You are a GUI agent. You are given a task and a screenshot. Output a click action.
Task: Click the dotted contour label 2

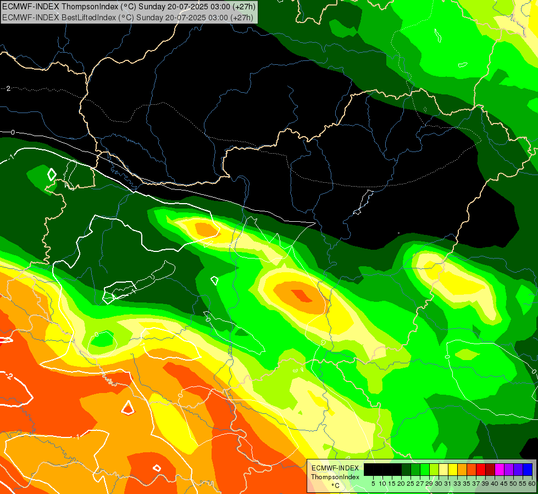(8, 89)
